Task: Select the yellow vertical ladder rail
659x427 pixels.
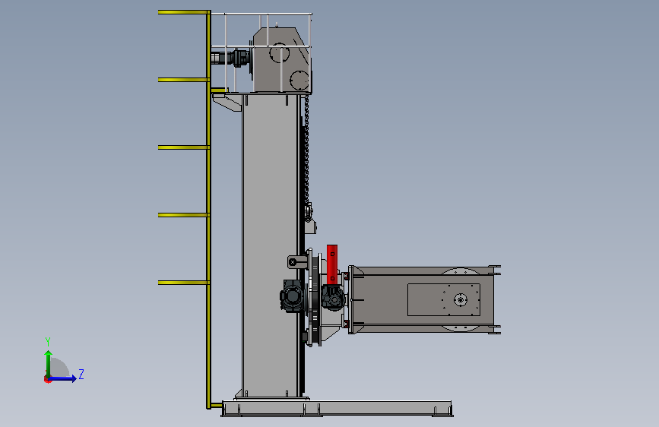Action: pyautogui.click(x=208, y=209)
